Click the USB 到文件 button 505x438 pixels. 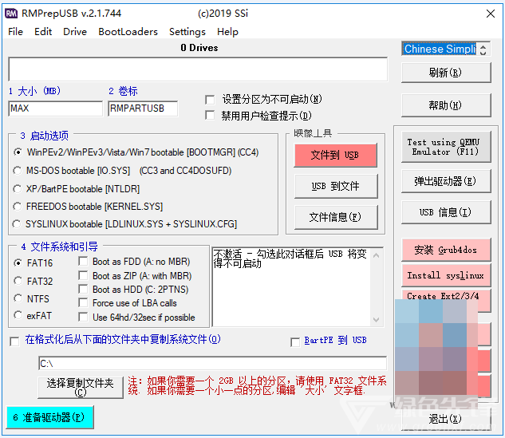click(x=335, y=186)
